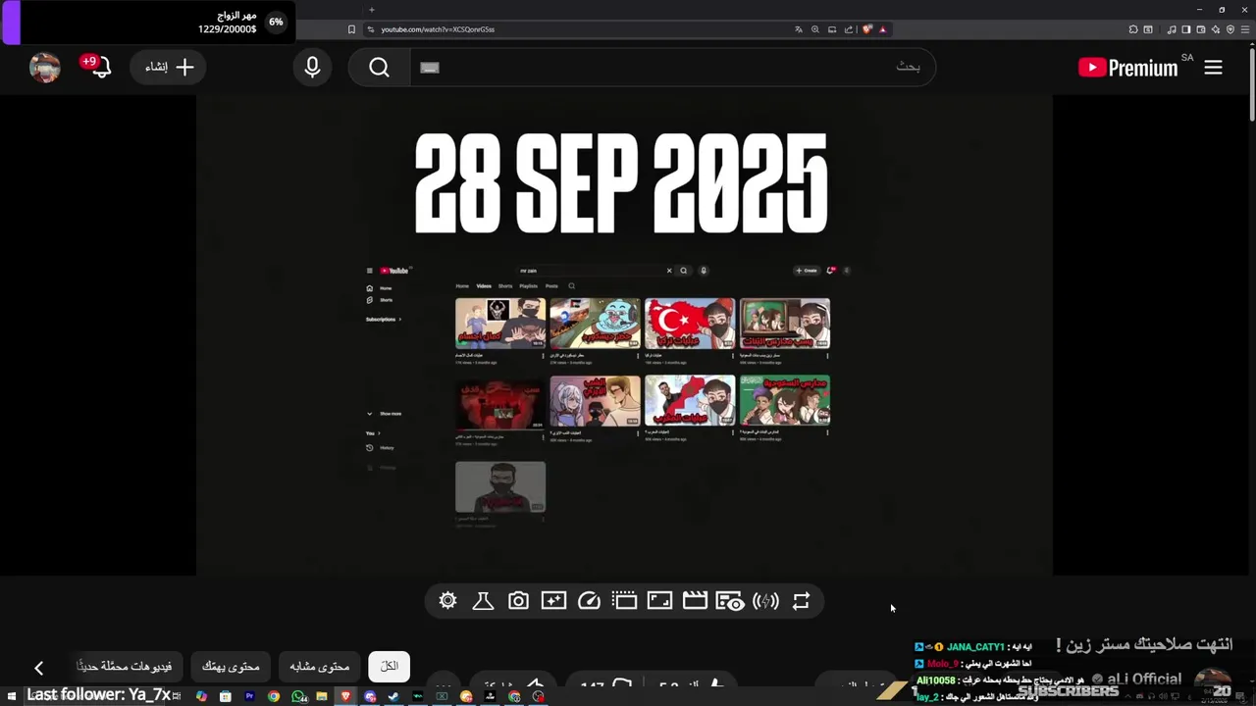Click the Brave shields lion icon

(867, 29)
